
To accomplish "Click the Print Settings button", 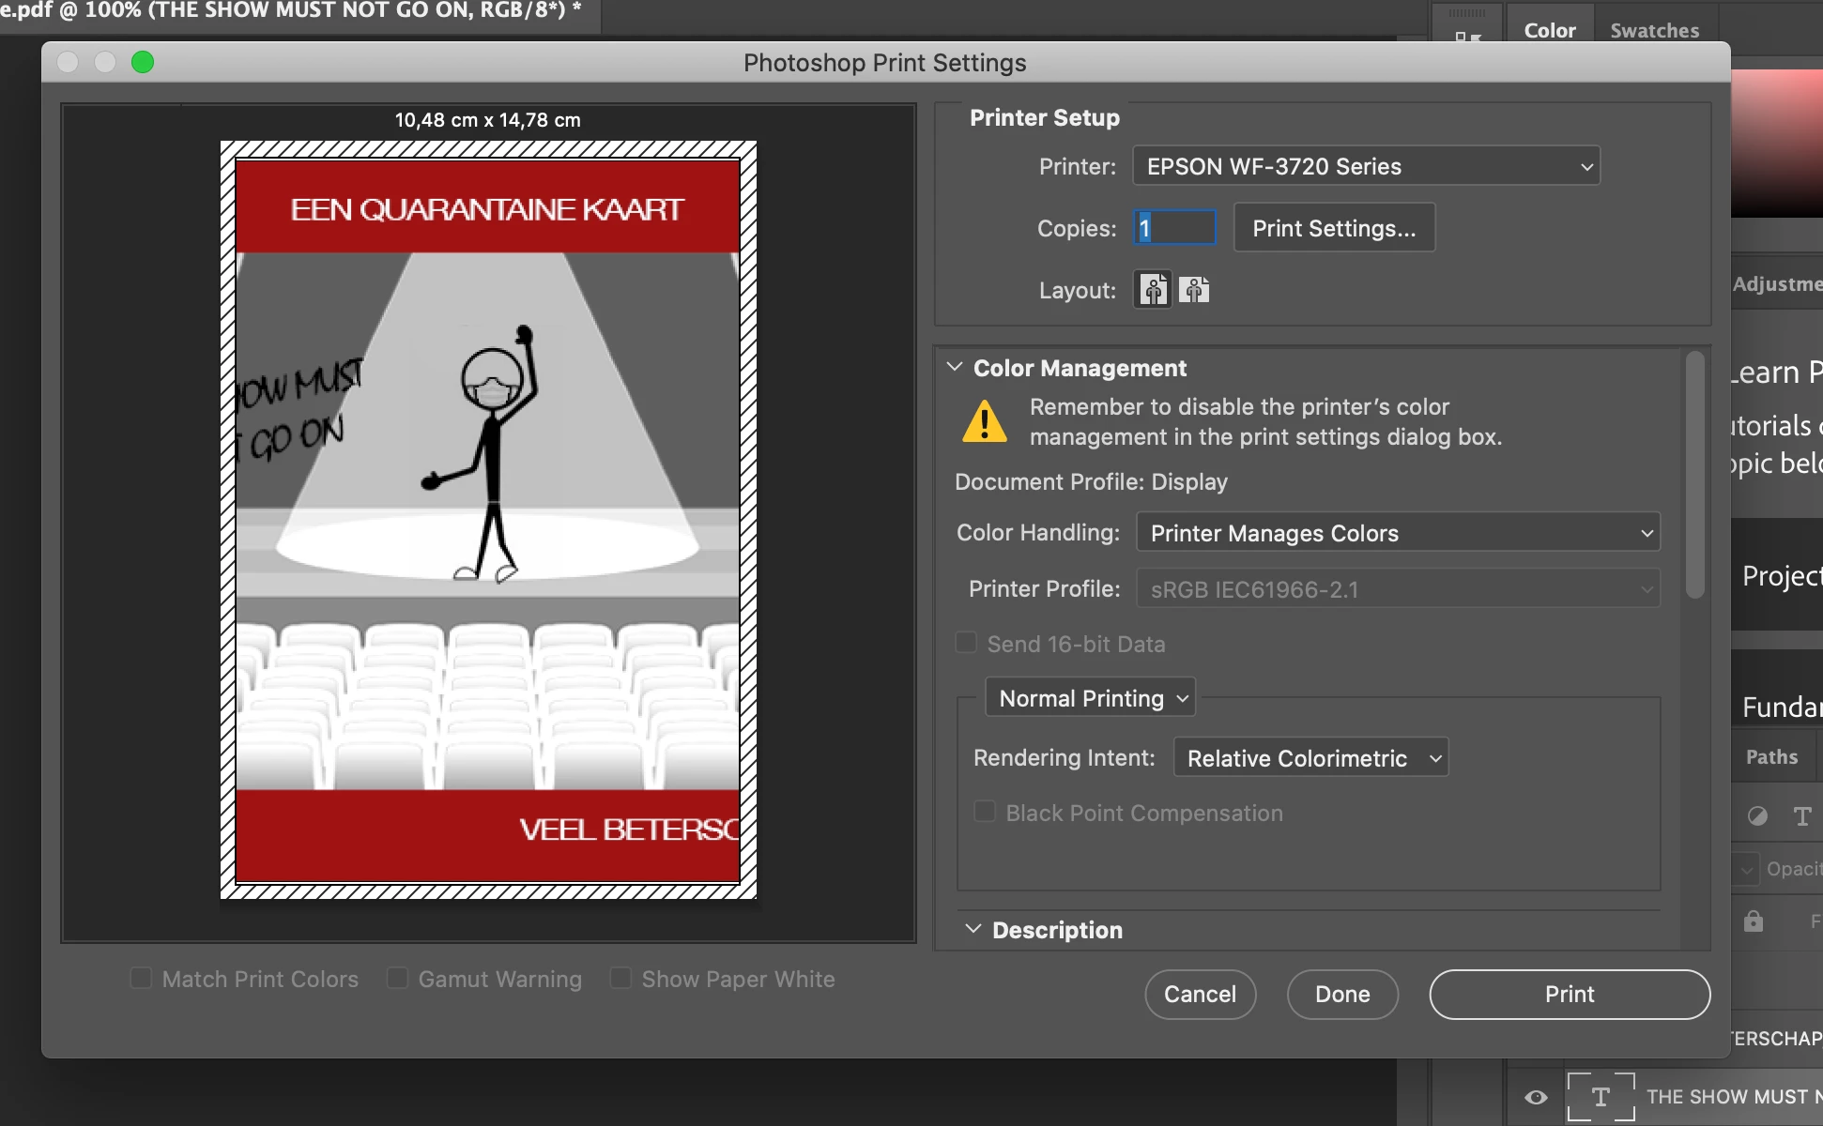I will coord(1333,228).
